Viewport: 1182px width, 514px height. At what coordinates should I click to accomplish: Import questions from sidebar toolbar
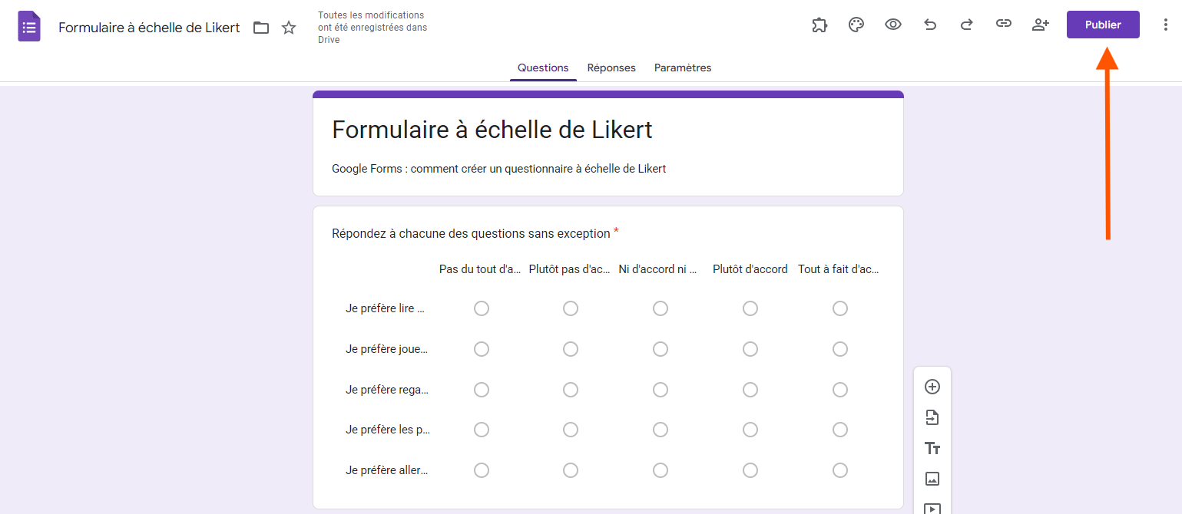932,417
